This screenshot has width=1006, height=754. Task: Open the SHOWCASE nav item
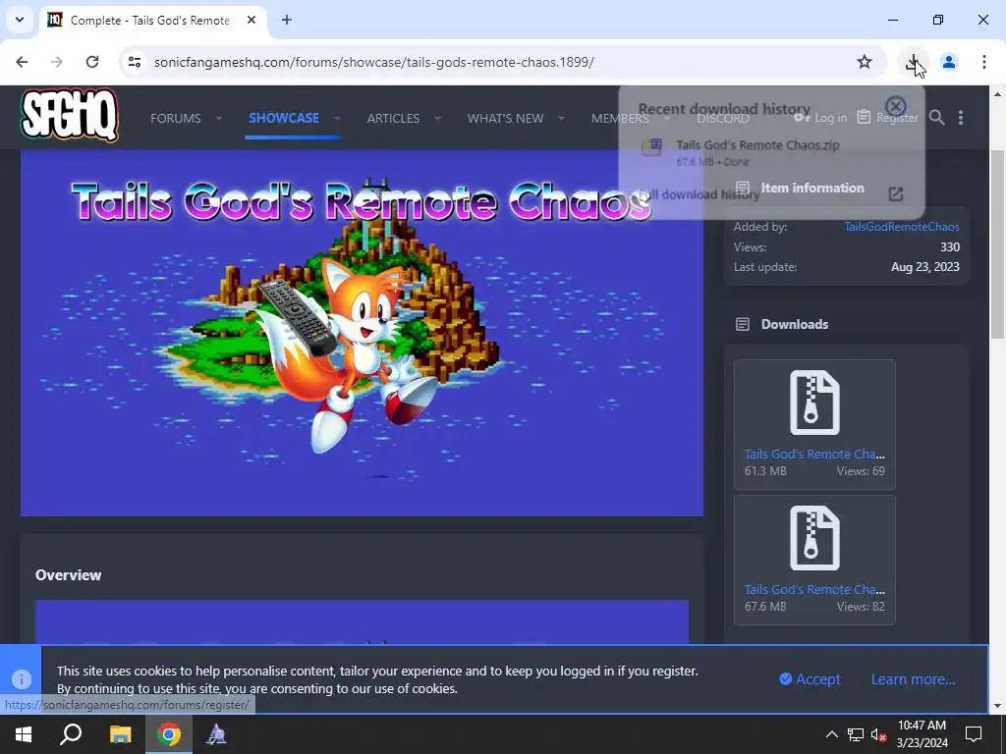[x=284, y=118]
